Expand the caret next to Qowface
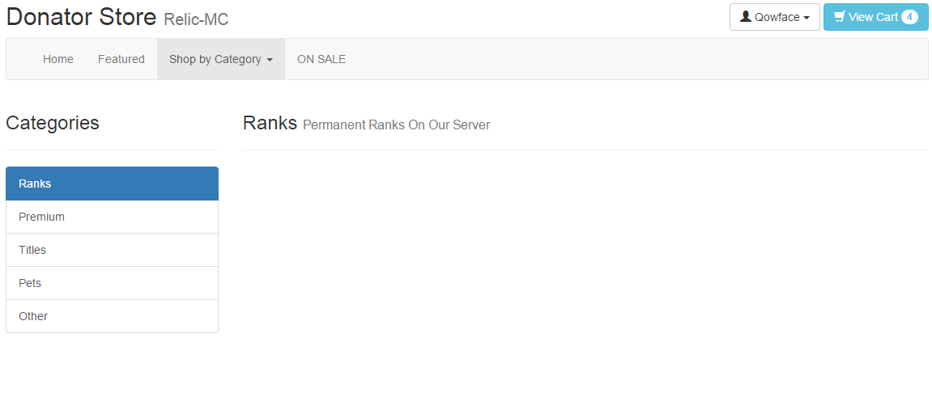932x397 pixels. pyautogui.click(x=806, y=18)
